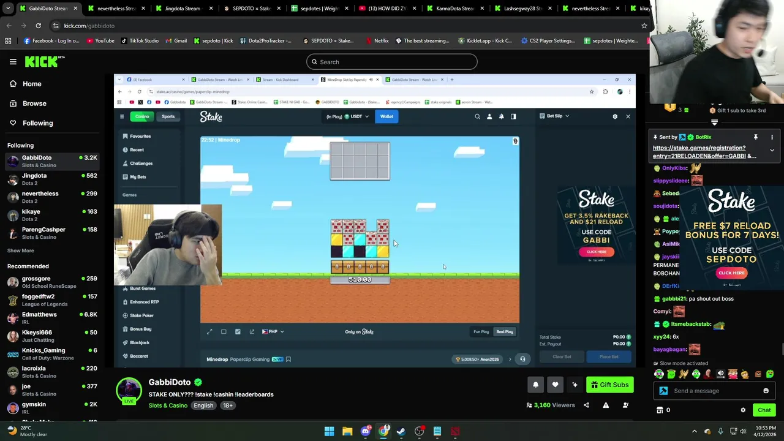
Task: Open Jingdota channel in the following list
Action: tap(52, 179)
